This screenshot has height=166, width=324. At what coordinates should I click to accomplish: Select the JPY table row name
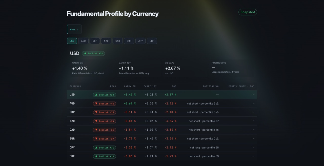coord(72,147)
